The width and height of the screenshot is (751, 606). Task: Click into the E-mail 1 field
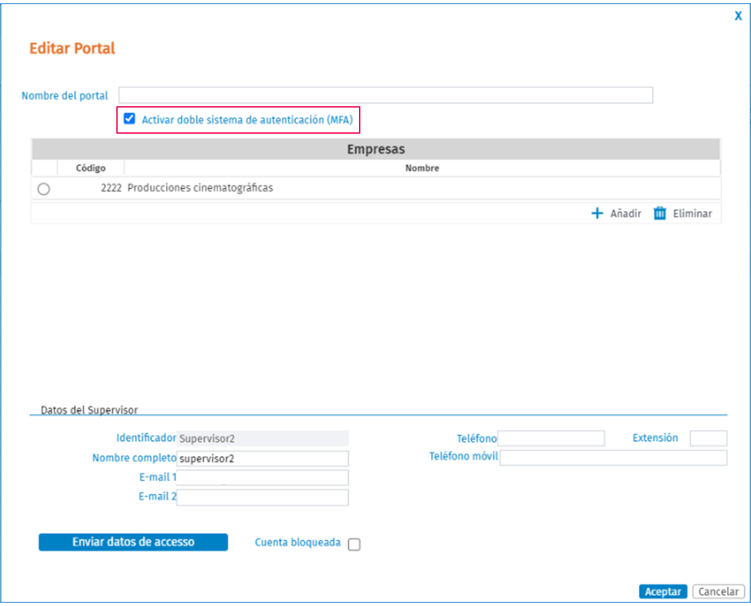(x=262, y=478)
